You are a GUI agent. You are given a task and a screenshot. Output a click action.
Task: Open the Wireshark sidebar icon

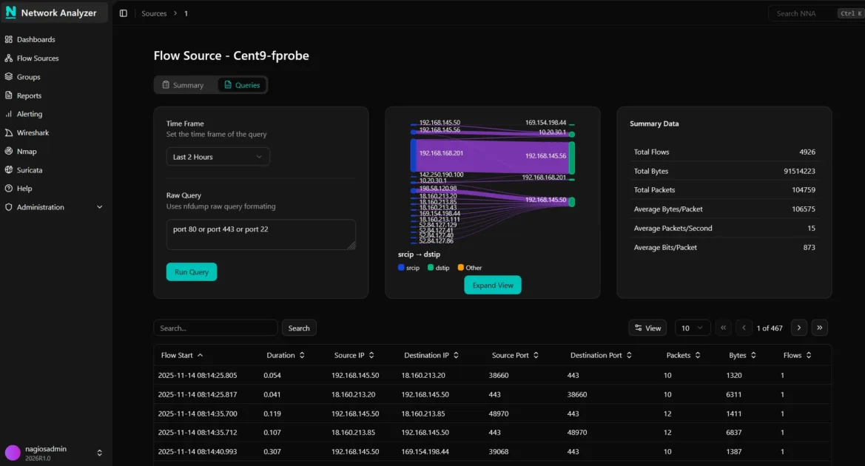coord(9,132)
